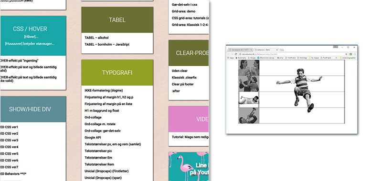Open 'CSS grid-area: tutorials' link
The width and height of the screenshot is (382, 181).
pos(190,18)
